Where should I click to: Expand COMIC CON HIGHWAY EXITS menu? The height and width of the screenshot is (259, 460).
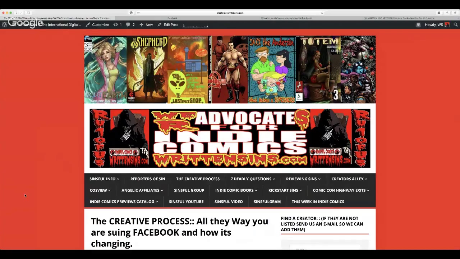coord(341,190)
